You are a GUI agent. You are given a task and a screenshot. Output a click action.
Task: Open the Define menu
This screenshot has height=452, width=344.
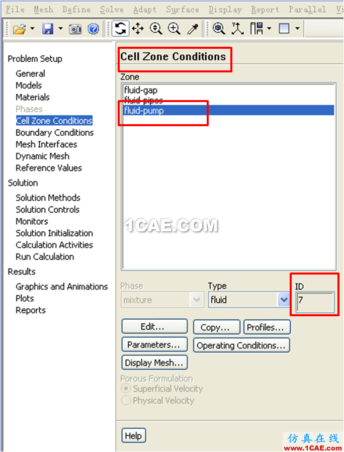pos(76,10)
